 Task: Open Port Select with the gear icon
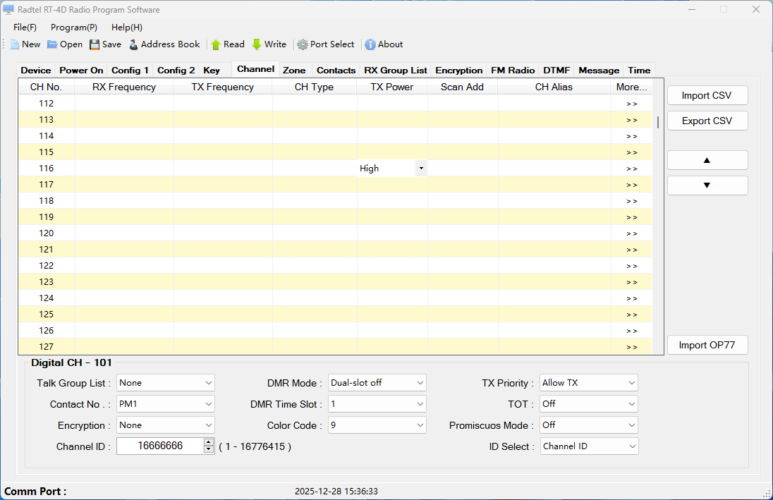pyautogui.click(x=303, y=44)
